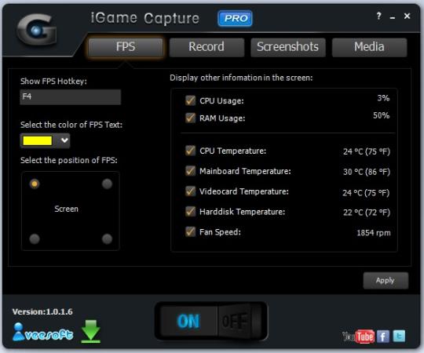Select bottom-right FPS position radio

click(x=107, y=238)
